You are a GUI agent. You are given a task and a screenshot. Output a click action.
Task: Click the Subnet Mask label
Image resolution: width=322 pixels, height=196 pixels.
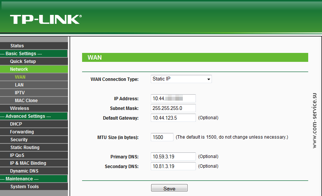(x=124, y=108)
